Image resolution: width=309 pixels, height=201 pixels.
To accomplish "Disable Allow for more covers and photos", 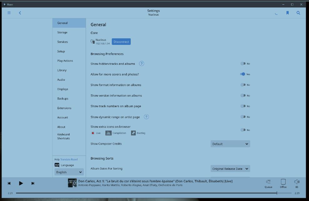I will point(243,74).
